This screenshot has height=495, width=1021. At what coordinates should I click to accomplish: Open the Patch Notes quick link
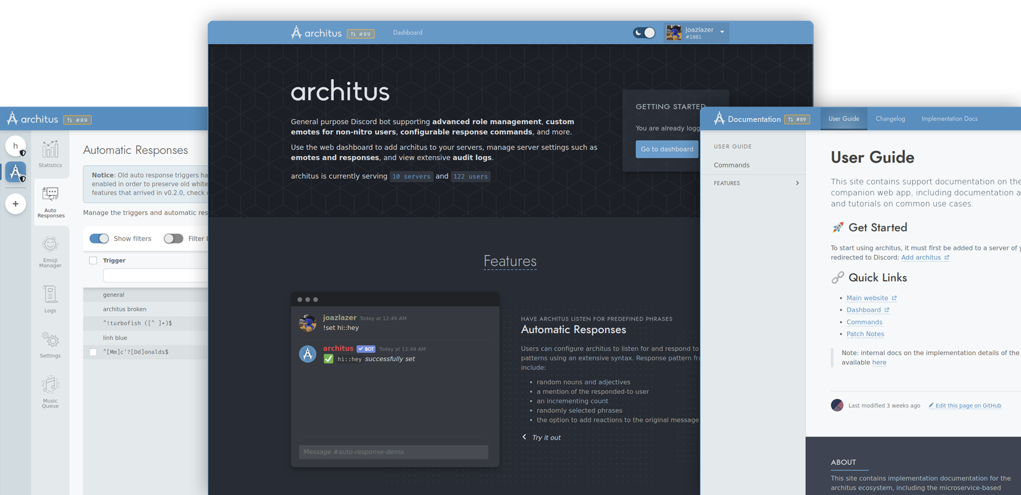point(865,334)
